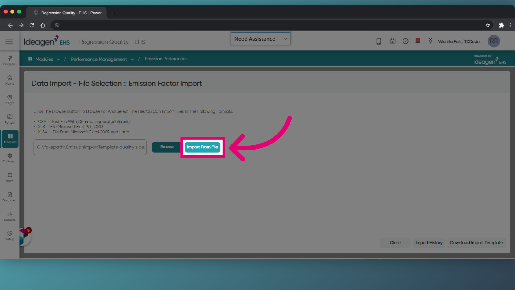
Task: Open Documents in the sidebar
Action: pos(10,197)
